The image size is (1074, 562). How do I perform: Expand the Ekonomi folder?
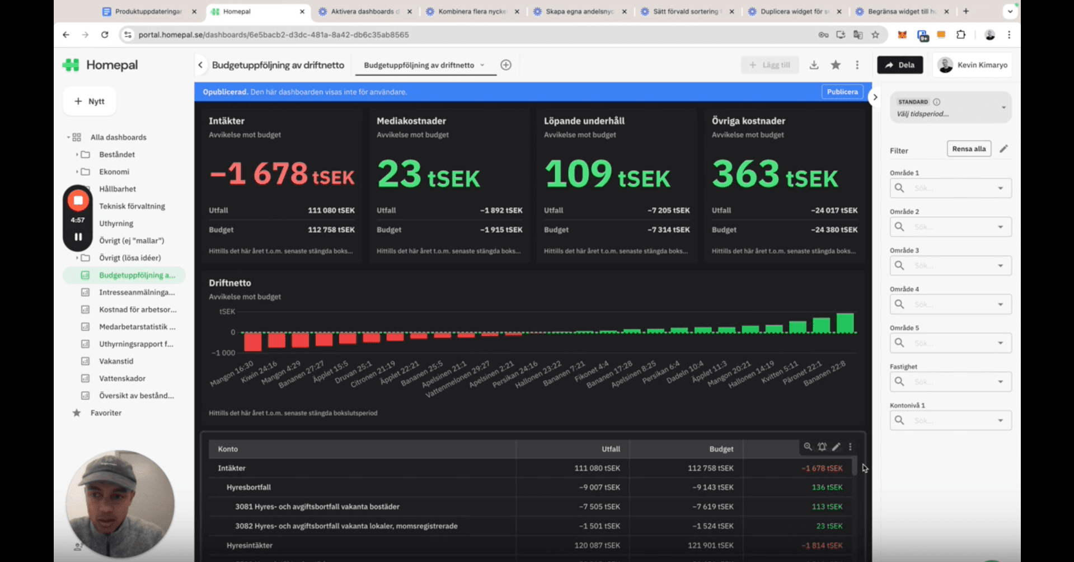77,172
